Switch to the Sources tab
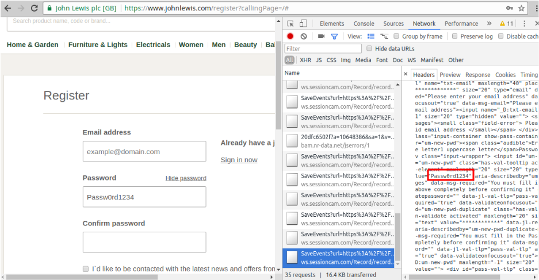Image resolution: width=539 pixels, height=280 pixels. [x=393, y=24]
